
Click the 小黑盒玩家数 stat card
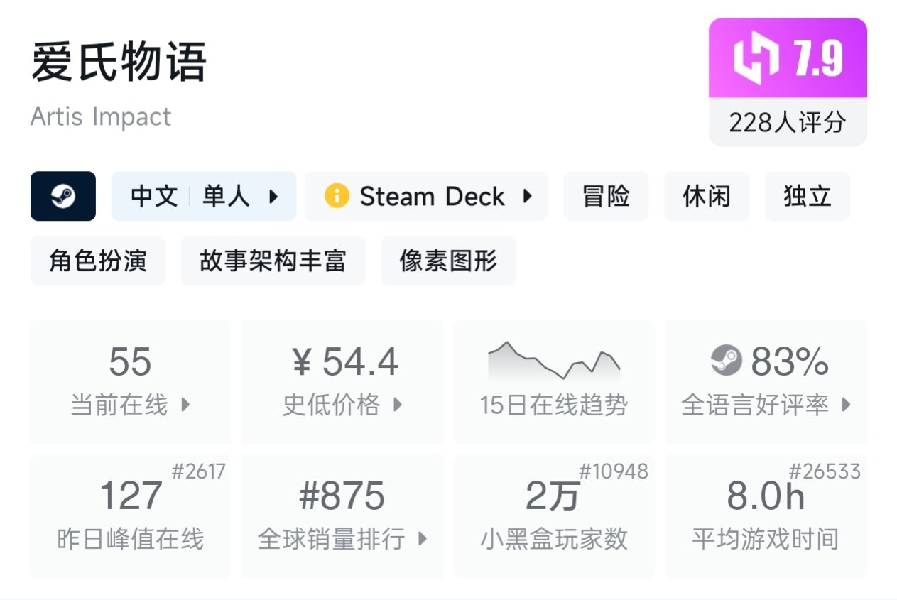(x=554, y=516)
